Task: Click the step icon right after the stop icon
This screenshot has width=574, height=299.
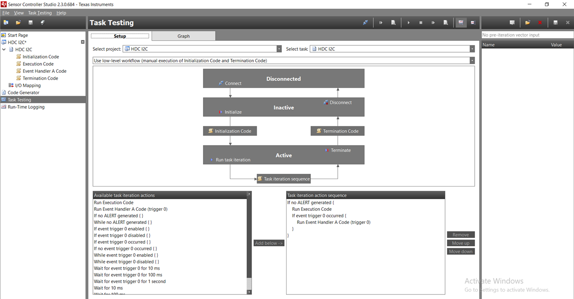Action: pyautogui.click(x=433, y=22)
